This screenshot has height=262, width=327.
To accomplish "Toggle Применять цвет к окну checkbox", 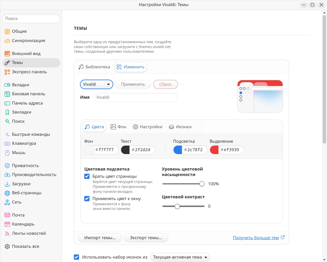I will 87,199.
